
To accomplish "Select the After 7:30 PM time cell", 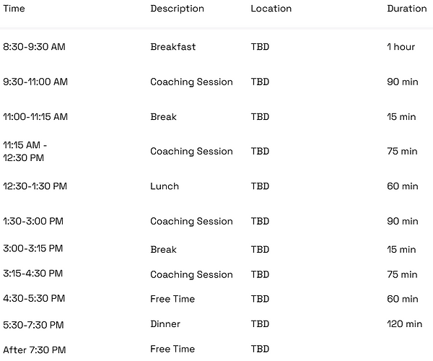I will point(35,350).
